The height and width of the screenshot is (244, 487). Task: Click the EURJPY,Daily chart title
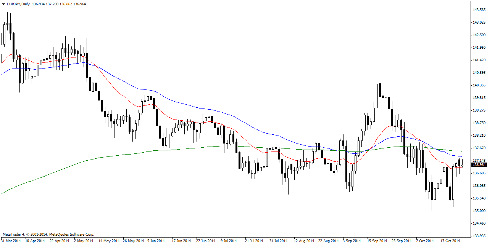18,4
